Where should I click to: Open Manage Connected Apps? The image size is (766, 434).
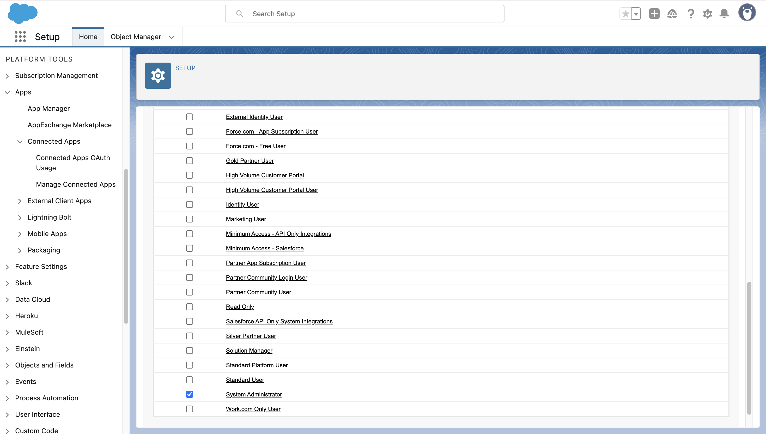(x=76, y=184)
